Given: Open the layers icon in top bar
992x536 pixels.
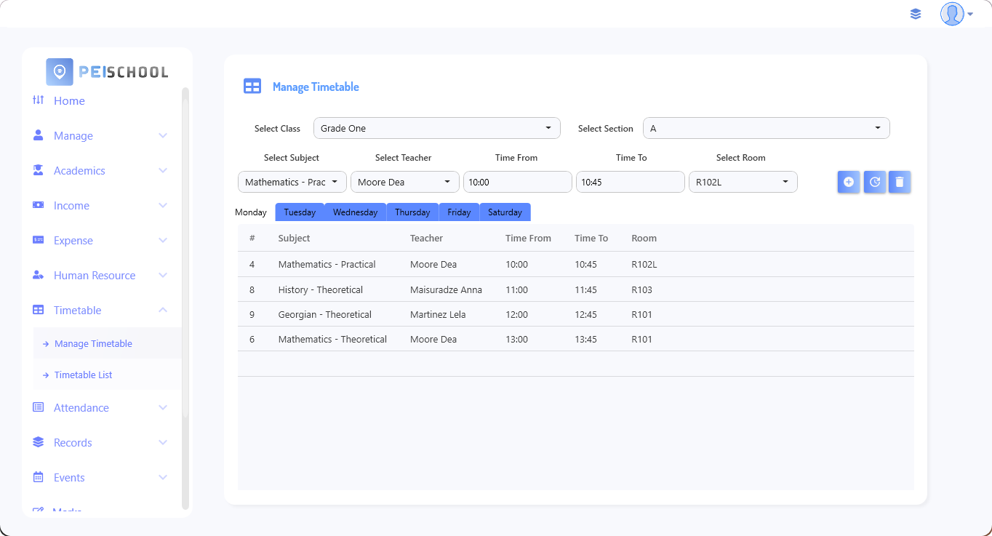Looking at the screenshot, I should pos(916,14).
